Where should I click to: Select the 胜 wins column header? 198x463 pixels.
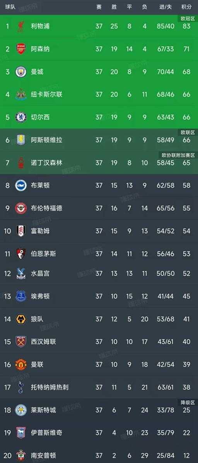(114, 7)
